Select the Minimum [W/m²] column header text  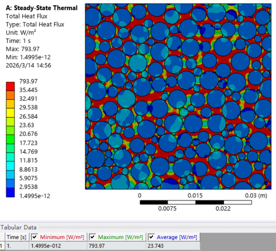(x=62, y=237)
